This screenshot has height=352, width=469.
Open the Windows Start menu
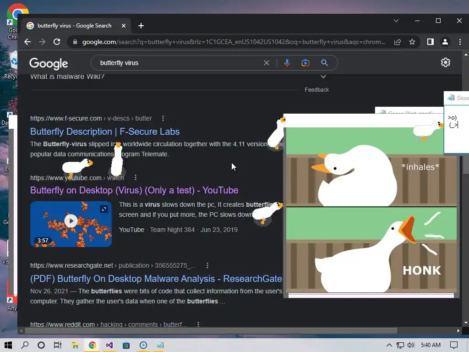8,345
